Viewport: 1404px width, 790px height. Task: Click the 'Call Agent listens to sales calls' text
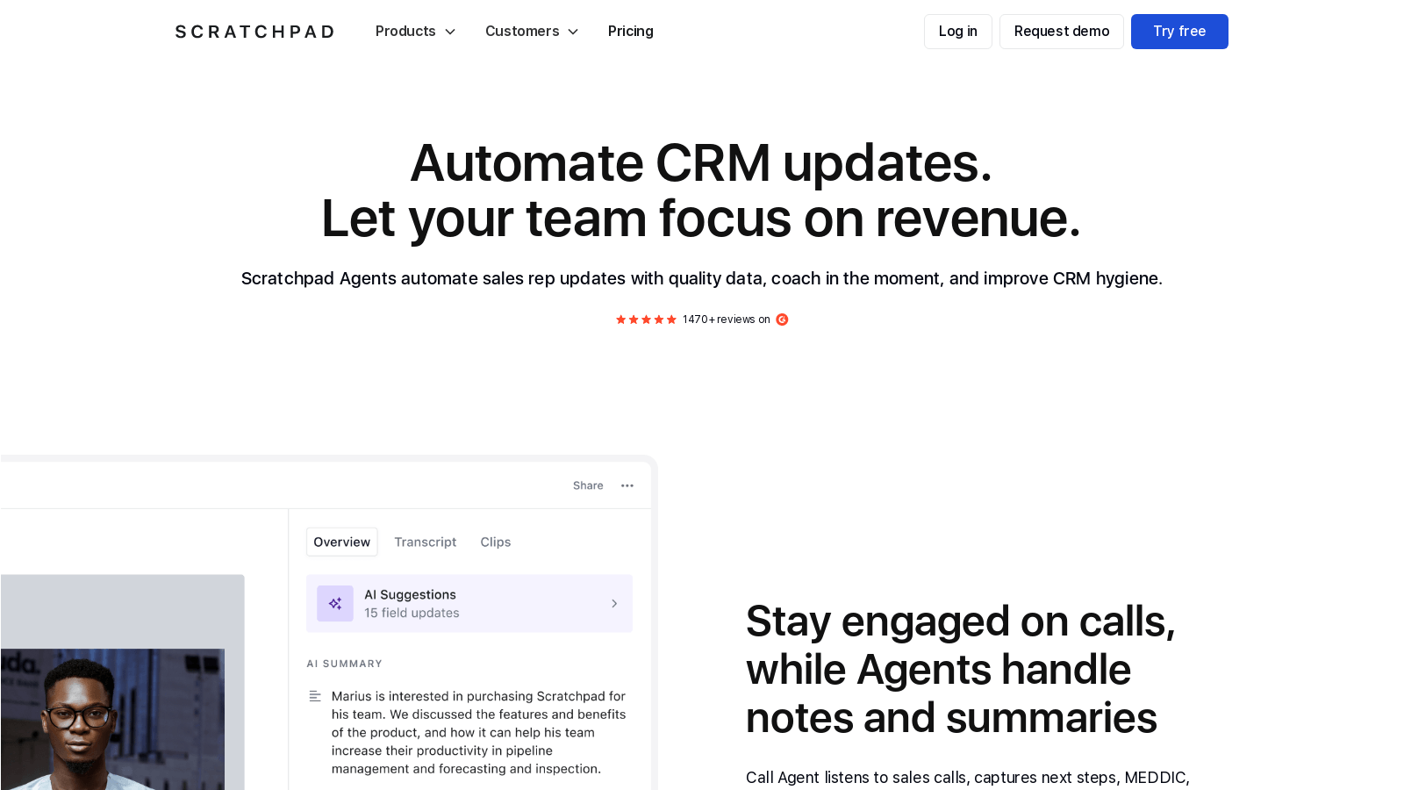tap(967, 778)
